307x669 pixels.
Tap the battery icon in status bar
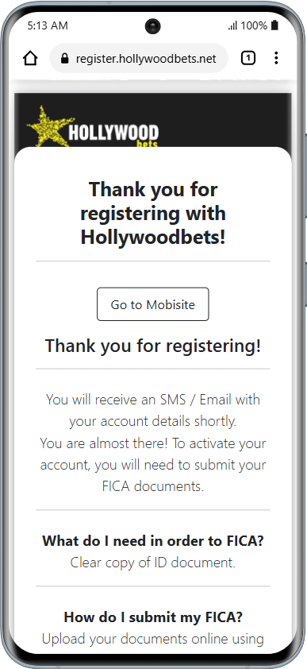coord(274,25)
